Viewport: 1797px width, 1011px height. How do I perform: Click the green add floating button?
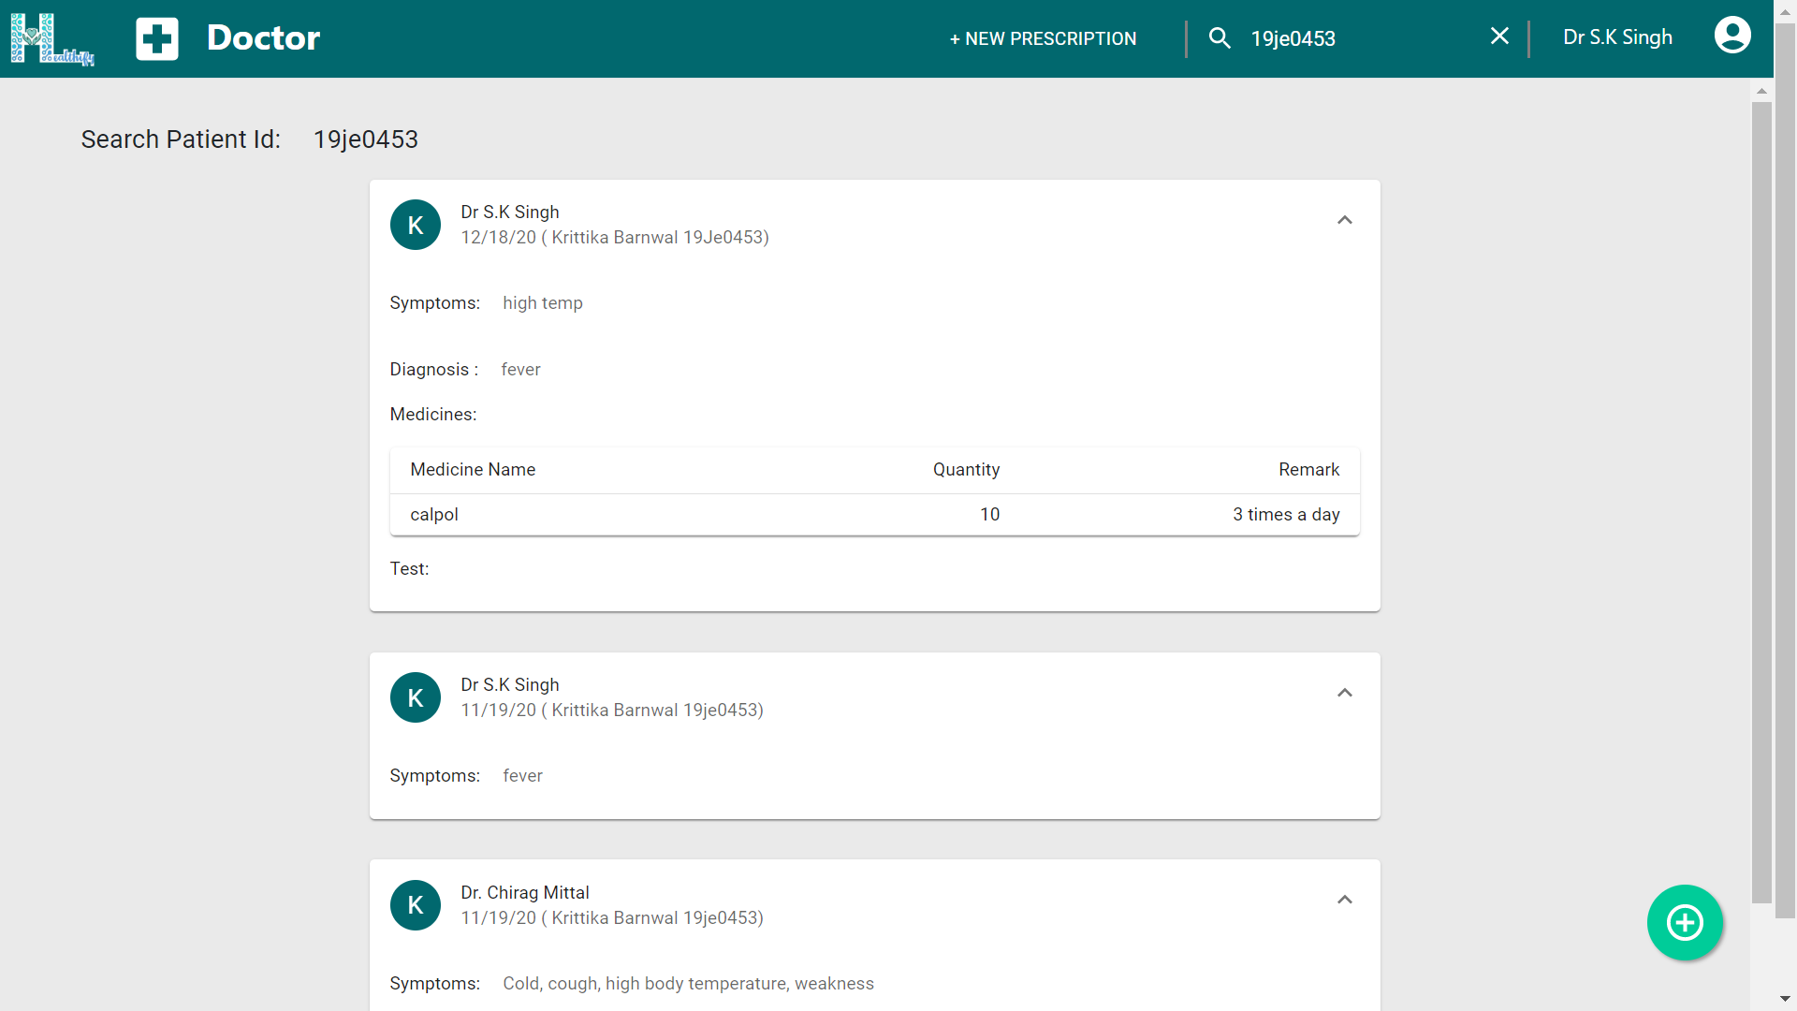1685,922
